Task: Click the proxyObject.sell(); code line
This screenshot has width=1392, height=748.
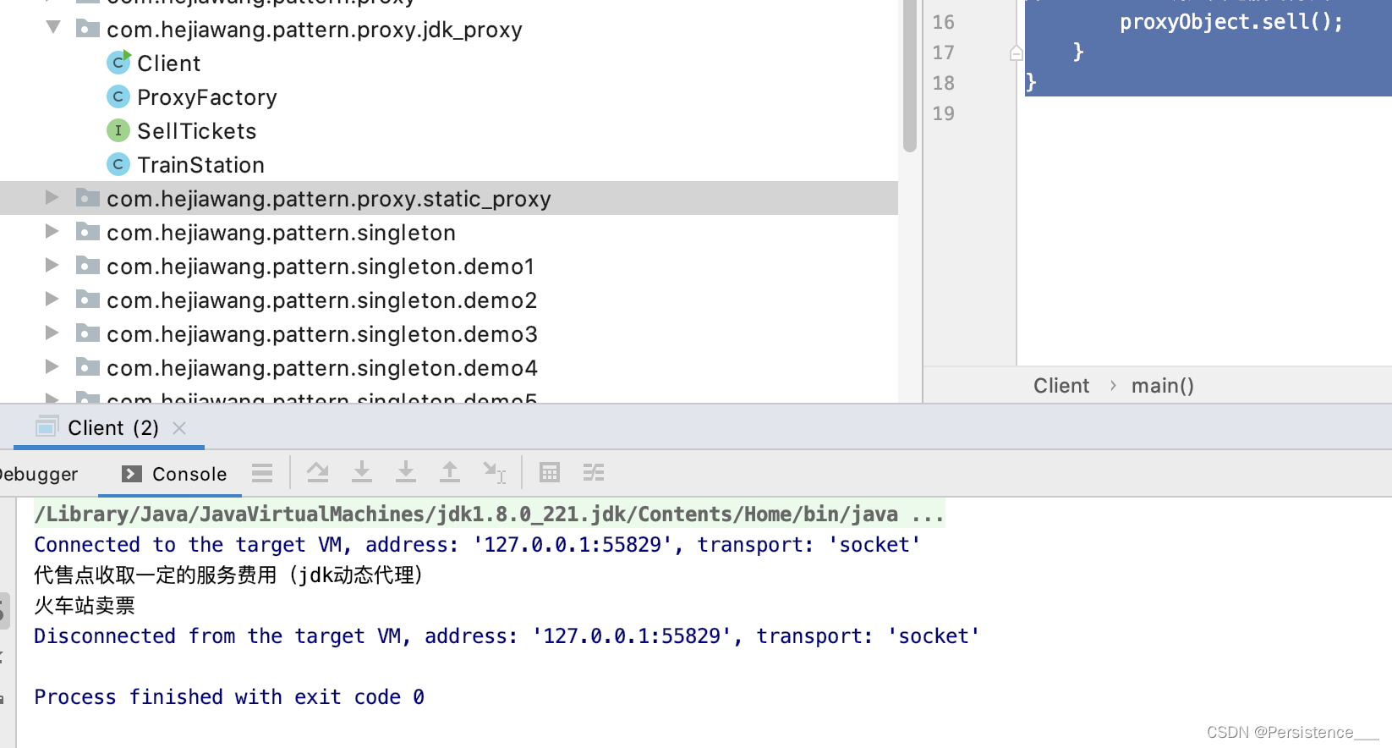Action: [x=1231, y=22]
